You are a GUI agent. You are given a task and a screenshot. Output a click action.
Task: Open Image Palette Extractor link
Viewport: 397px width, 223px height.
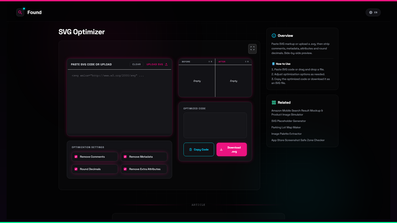[x=287, y=134]
